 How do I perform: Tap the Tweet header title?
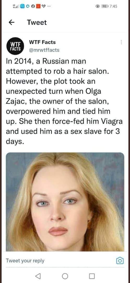(x=37, y=22)
